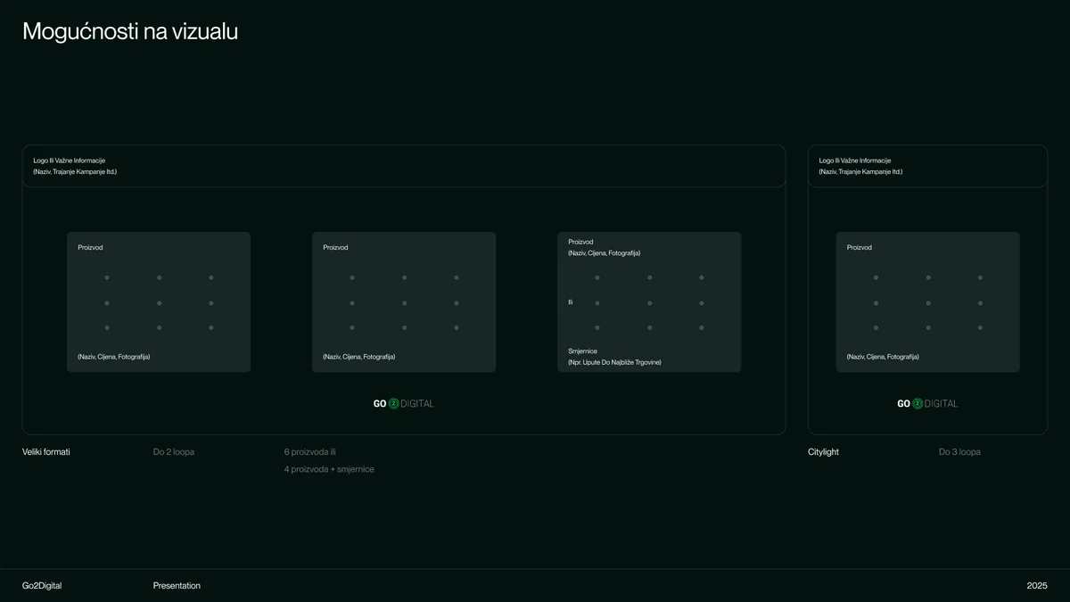Click the Citylight label
Screen dimensions: 1070x602
[x=823, y=452]
